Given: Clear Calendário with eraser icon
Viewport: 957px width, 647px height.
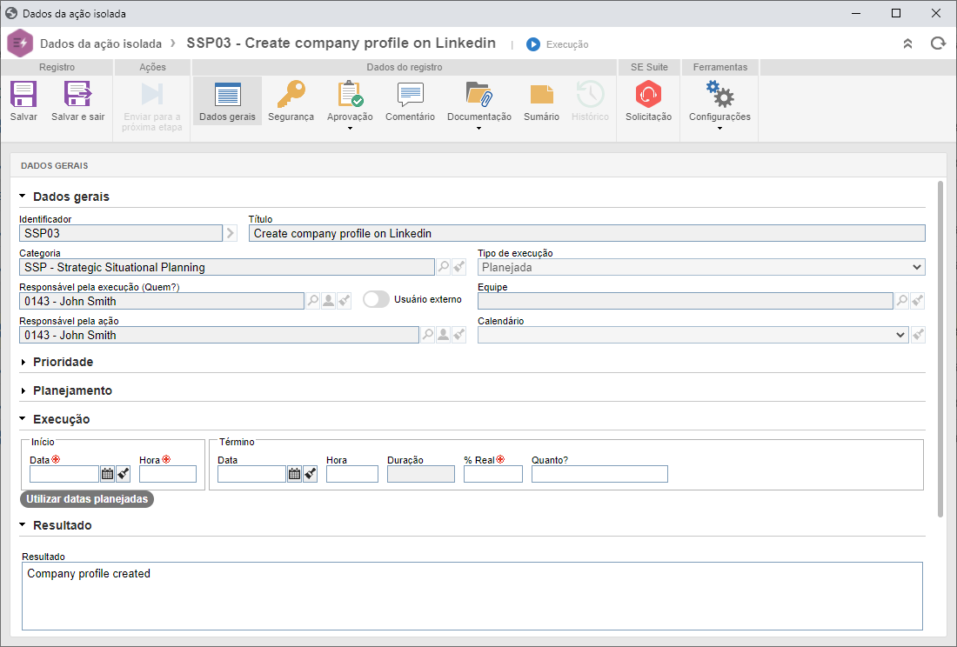Looking at the screenshot, I should tap(918, 335).
